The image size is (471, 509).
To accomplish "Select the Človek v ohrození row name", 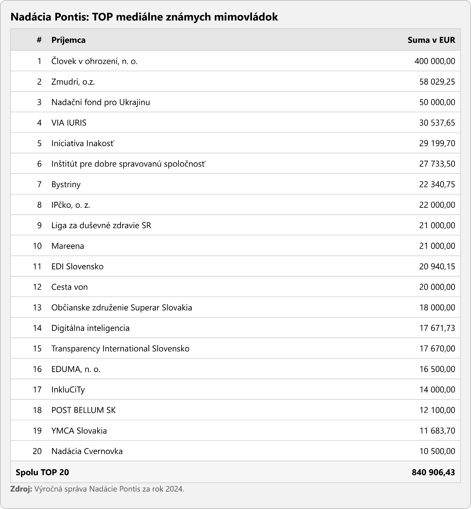I will click(94, 61).
